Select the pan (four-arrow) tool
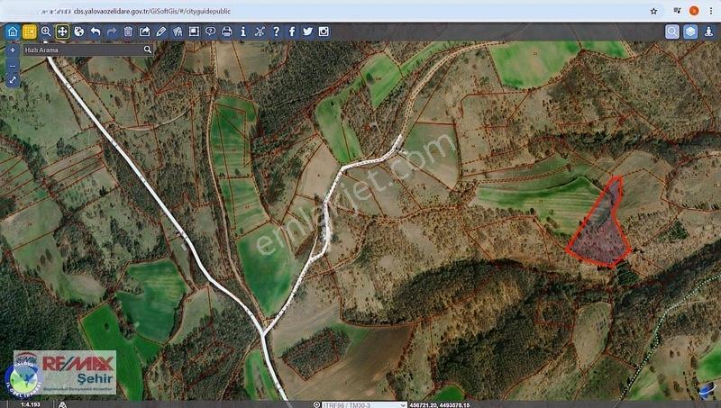The image size is (721, 408). tap(62, 32)
